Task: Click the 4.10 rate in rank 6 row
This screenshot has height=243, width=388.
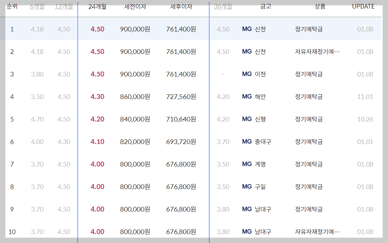Action: tap(97, 142)
